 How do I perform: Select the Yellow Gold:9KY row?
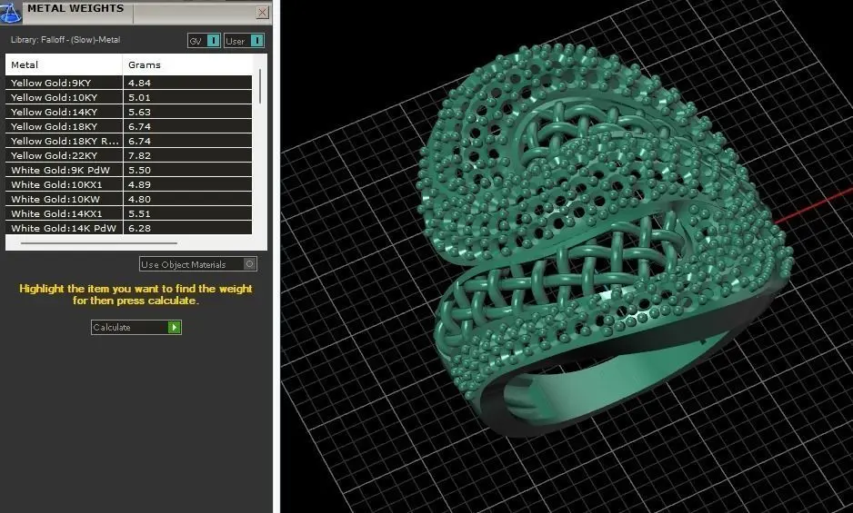[x=129, y=83]
